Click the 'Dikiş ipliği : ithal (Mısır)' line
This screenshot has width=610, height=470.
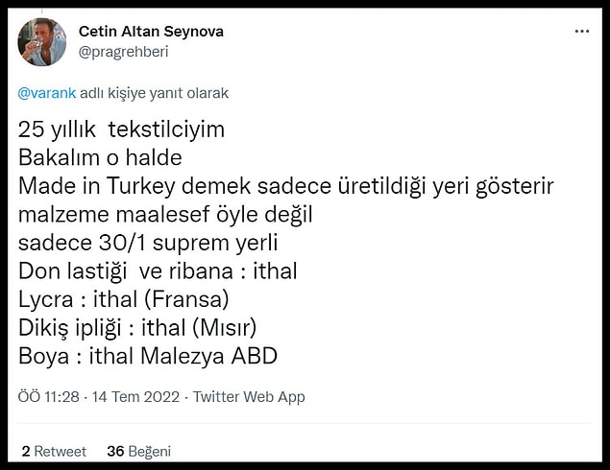point(137,328)
